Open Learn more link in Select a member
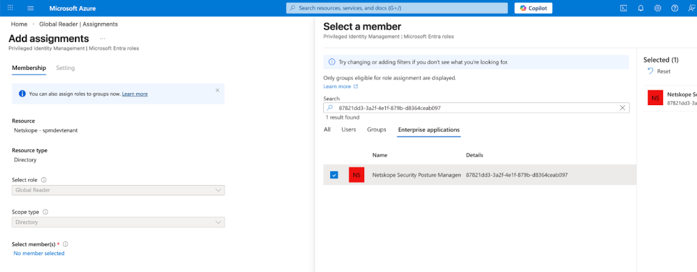Screen dimensions: 697x272 coord(340,86)
